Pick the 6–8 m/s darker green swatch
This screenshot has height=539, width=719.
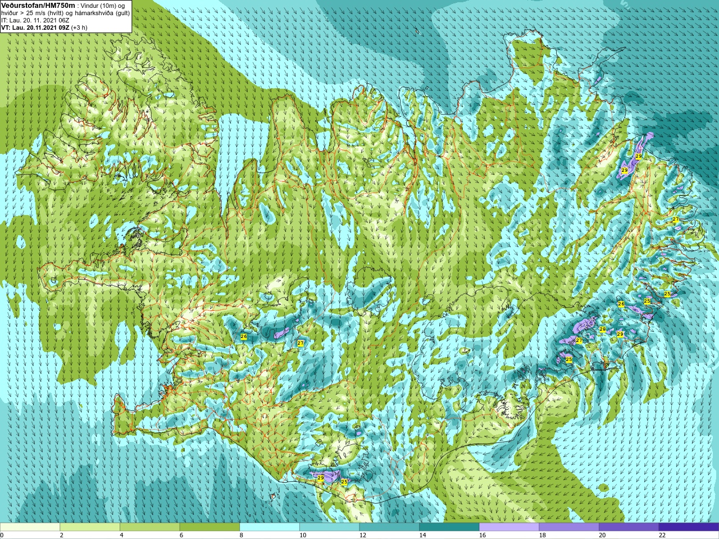coord(210,527)
